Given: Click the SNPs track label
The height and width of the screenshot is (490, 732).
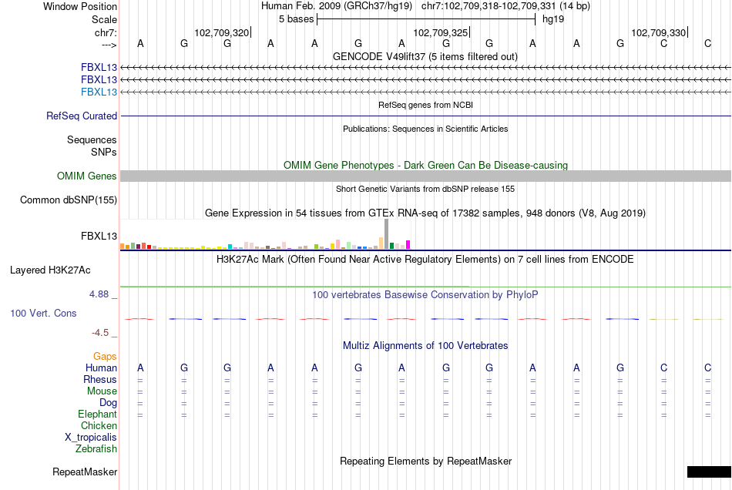Looking at the screenshot, I should (x=104, y=152).
